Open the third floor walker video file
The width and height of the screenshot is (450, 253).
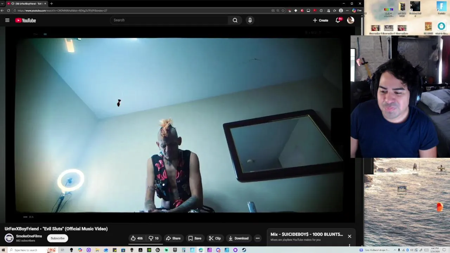tap(402, 30)
